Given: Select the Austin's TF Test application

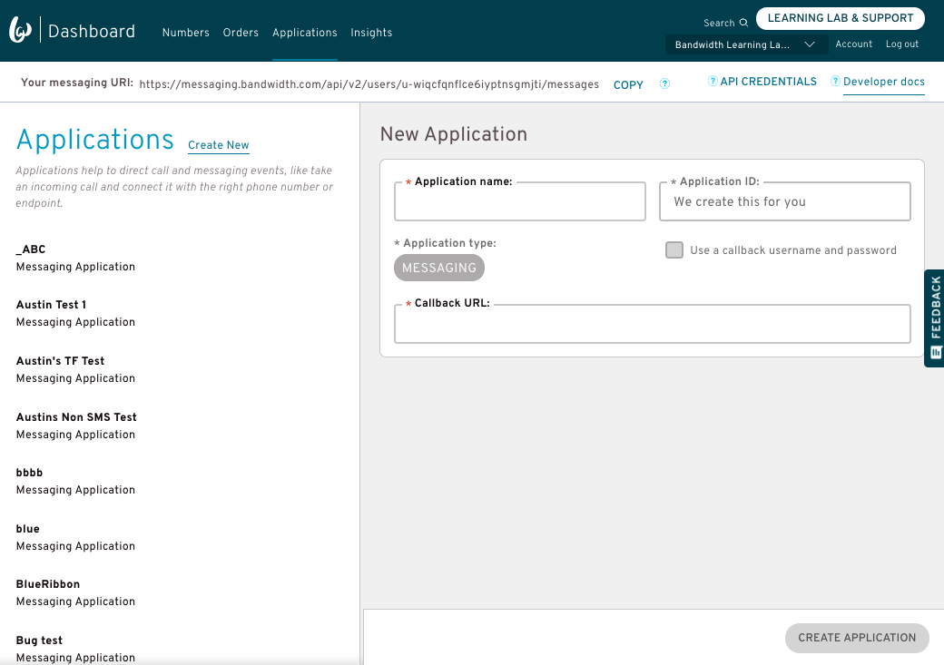Looking at the screenshot, I should point(75,369).
